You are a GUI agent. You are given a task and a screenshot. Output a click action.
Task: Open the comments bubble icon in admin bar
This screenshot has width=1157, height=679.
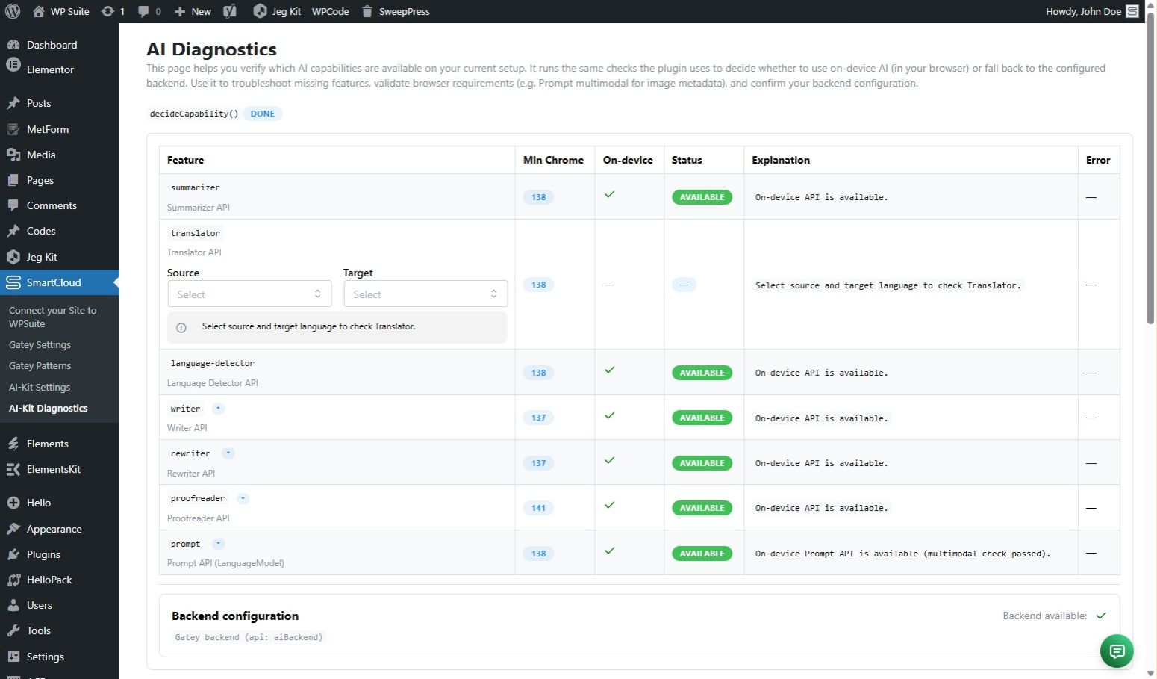[x=143, y=11]
